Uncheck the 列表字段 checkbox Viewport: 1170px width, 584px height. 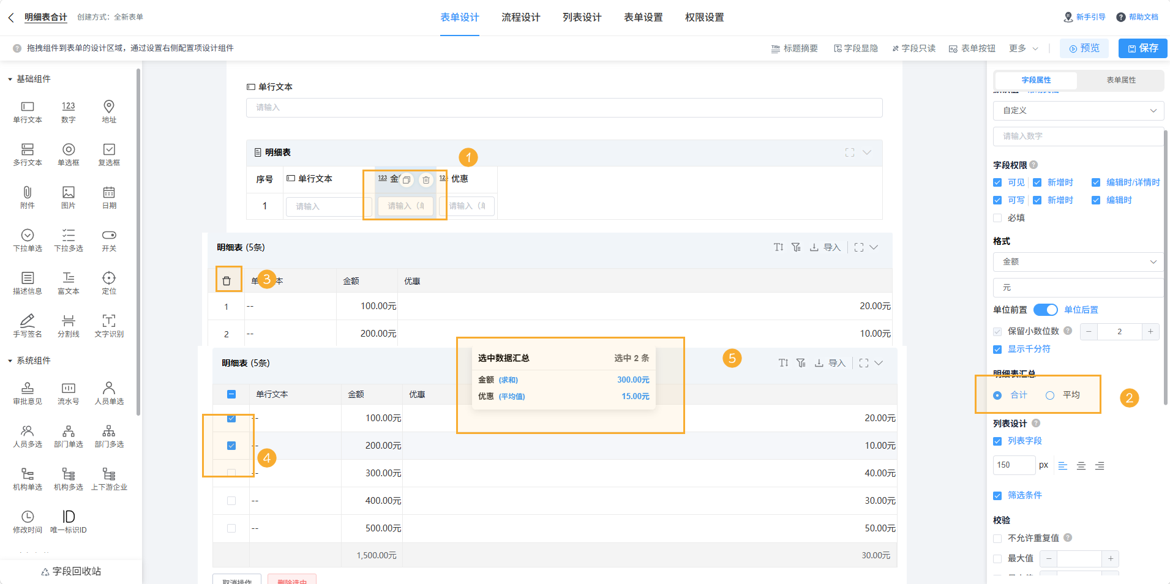pyautogui.click(x=997, y=441)
